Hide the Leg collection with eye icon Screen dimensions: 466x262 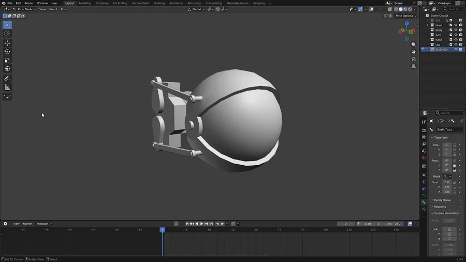coord(456,44)
